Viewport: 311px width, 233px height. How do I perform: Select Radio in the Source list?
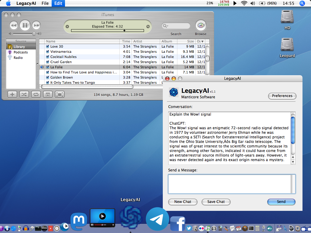(x=21, y=58)
